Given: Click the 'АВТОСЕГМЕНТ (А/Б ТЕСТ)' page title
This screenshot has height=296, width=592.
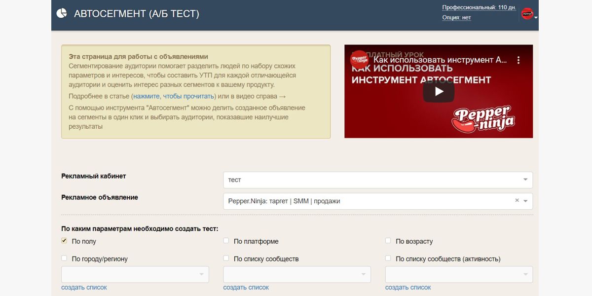Looking at the screenshot, I should click(x=137, y=14).
